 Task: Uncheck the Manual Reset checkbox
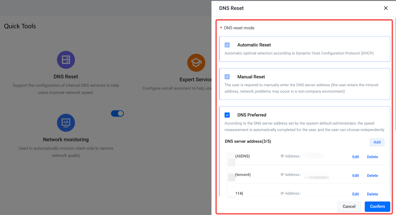(x=227, y=77)
